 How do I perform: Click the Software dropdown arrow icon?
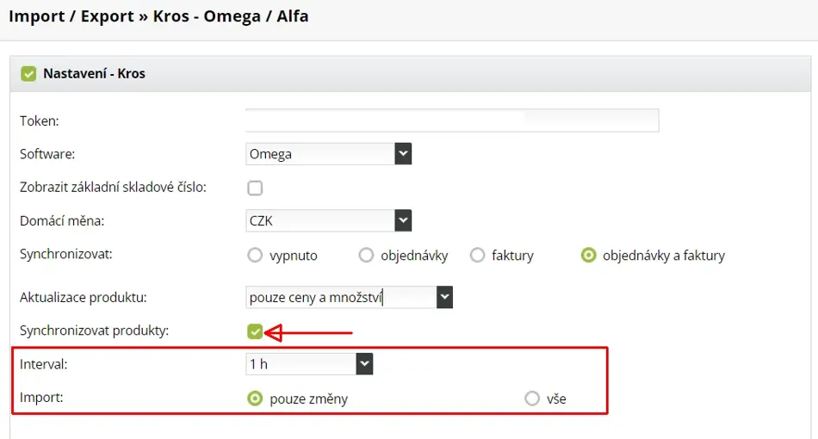(x=403, y=154)
